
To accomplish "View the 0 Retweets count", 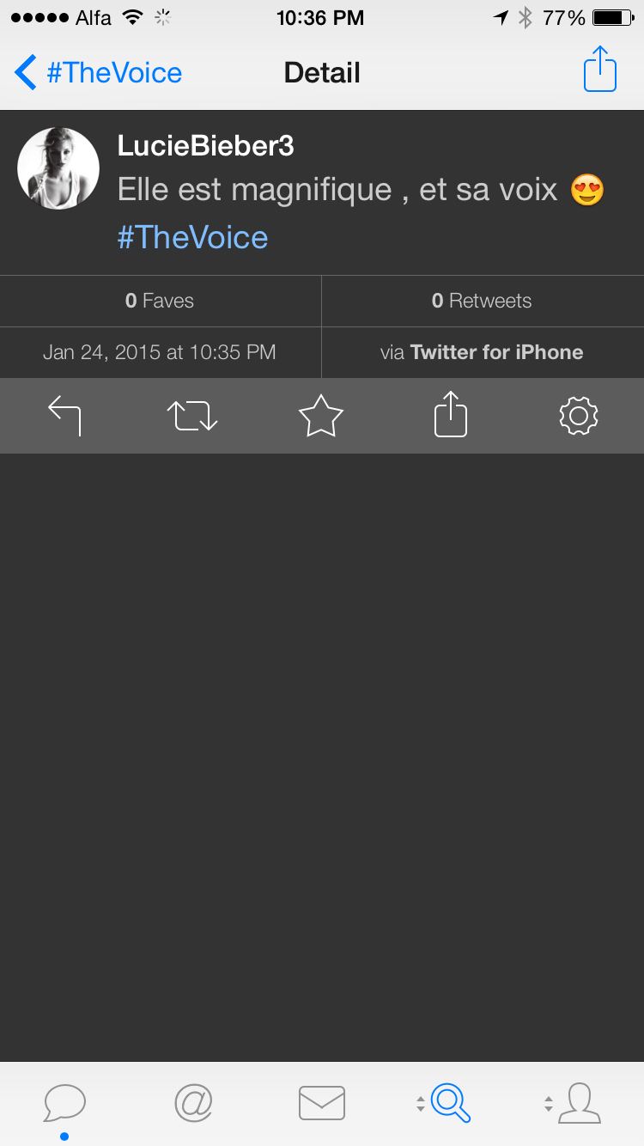I will coord(482,301).
